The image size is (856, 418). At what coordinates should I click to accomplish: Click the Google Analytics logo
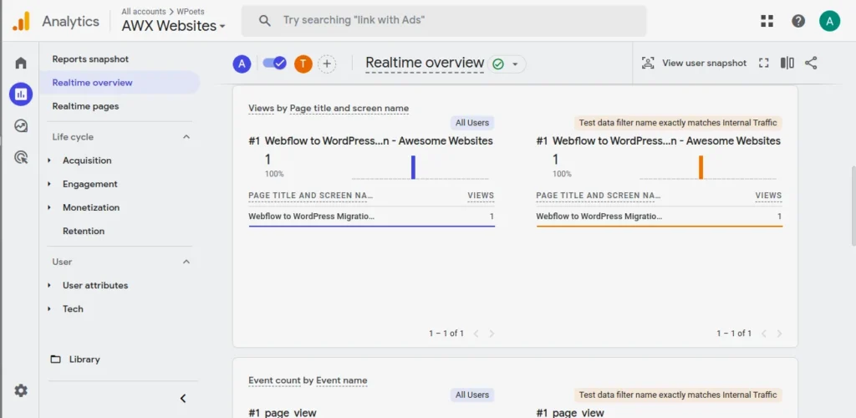[21, 21]
